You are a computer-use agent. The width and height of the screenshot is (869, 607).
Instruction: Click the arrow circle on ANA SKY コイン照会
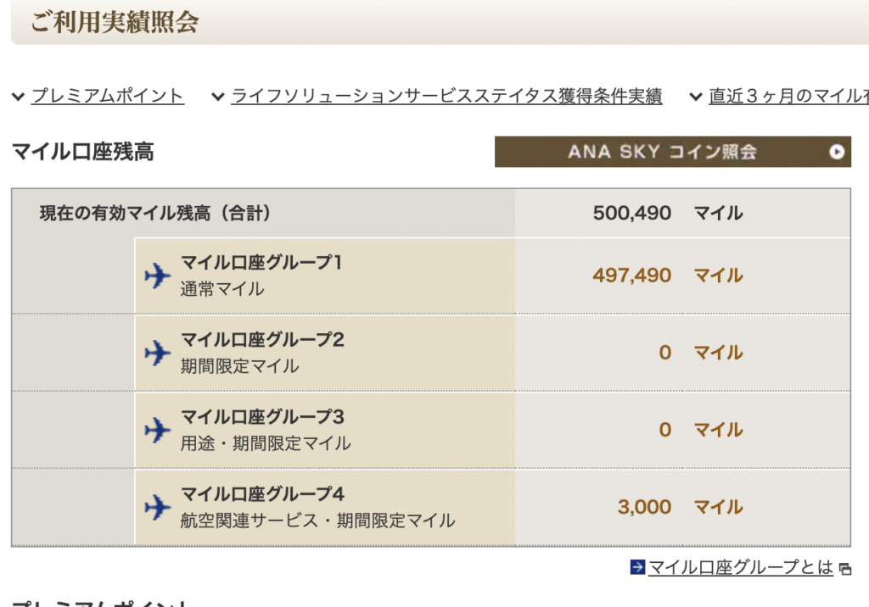tap(837, 152)
